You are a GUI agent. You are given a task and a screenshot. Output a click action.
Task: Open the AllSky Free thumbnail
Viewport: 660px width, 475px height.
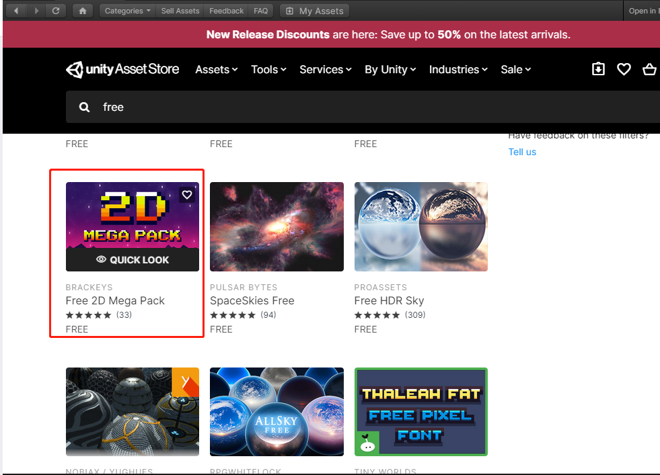pyautogui.click(x=277, y=412)
